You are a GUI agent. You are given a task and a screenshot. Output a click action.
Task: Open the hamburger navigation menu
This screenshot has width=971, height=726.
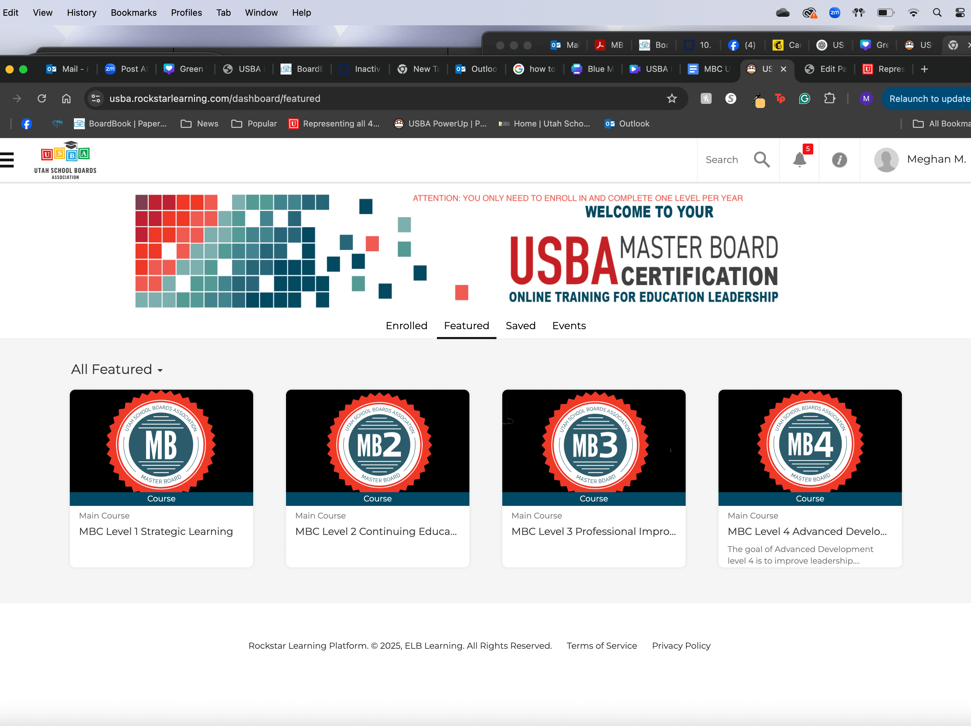(7, 160)
